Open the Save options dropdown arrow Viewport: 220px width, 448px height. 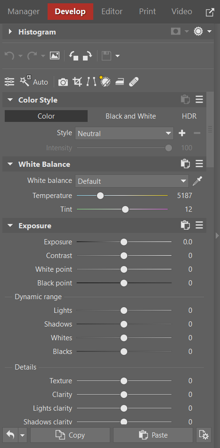pyautogui.click(x=117, y=56)
